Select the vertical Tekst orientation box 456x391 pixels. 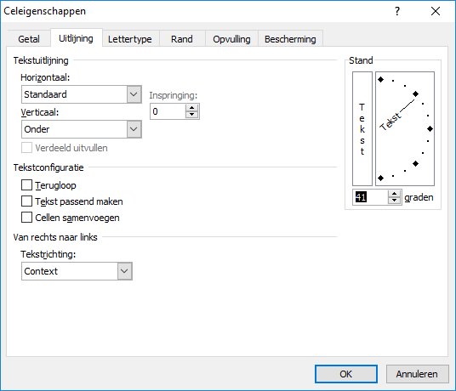point(362,128)
